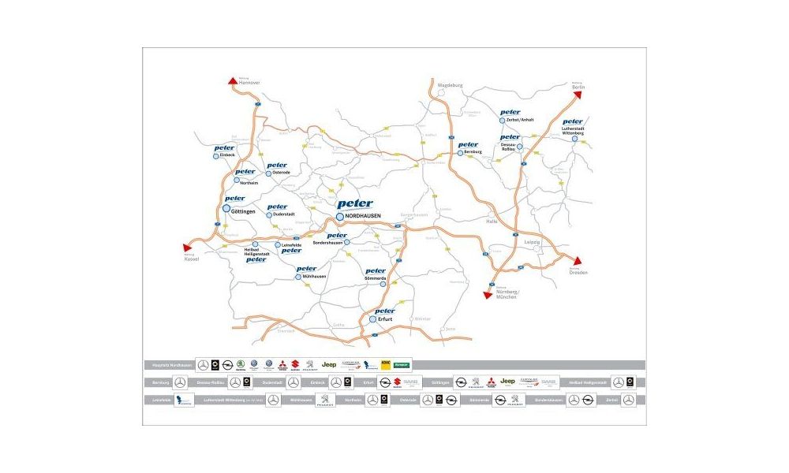Viewport: 789px width, 473px height.
Task: Select the Sömmerda location marker
Action: [x=383, y=284]
